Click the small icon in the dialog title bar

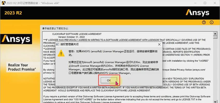pyautogui.click(x=57, y=45)
